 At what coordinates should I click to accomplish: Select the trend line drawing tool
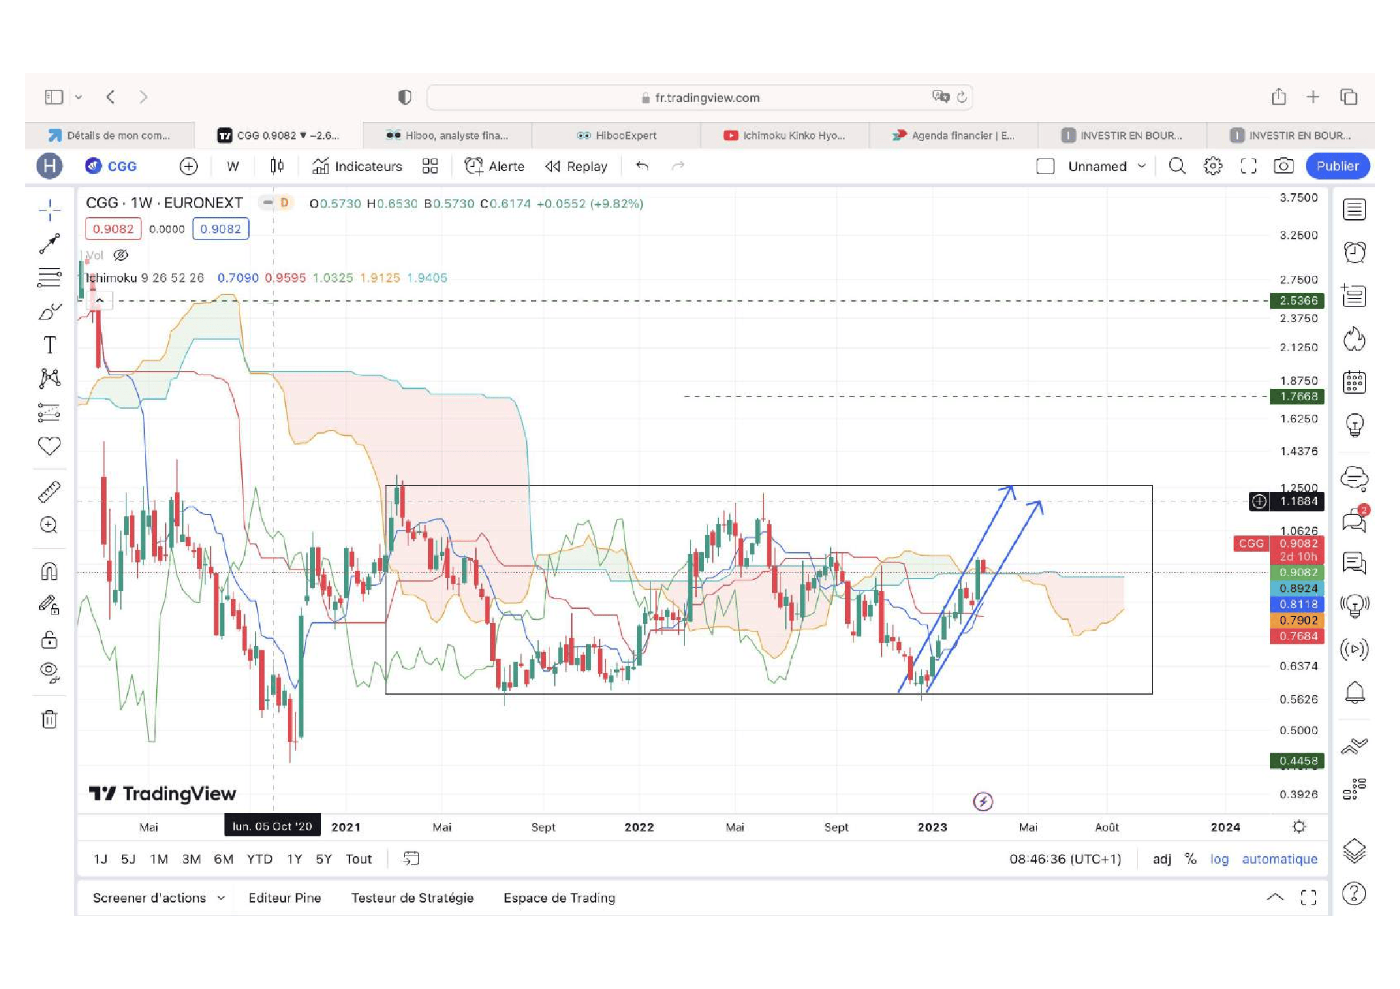click(x=50, y=244)
